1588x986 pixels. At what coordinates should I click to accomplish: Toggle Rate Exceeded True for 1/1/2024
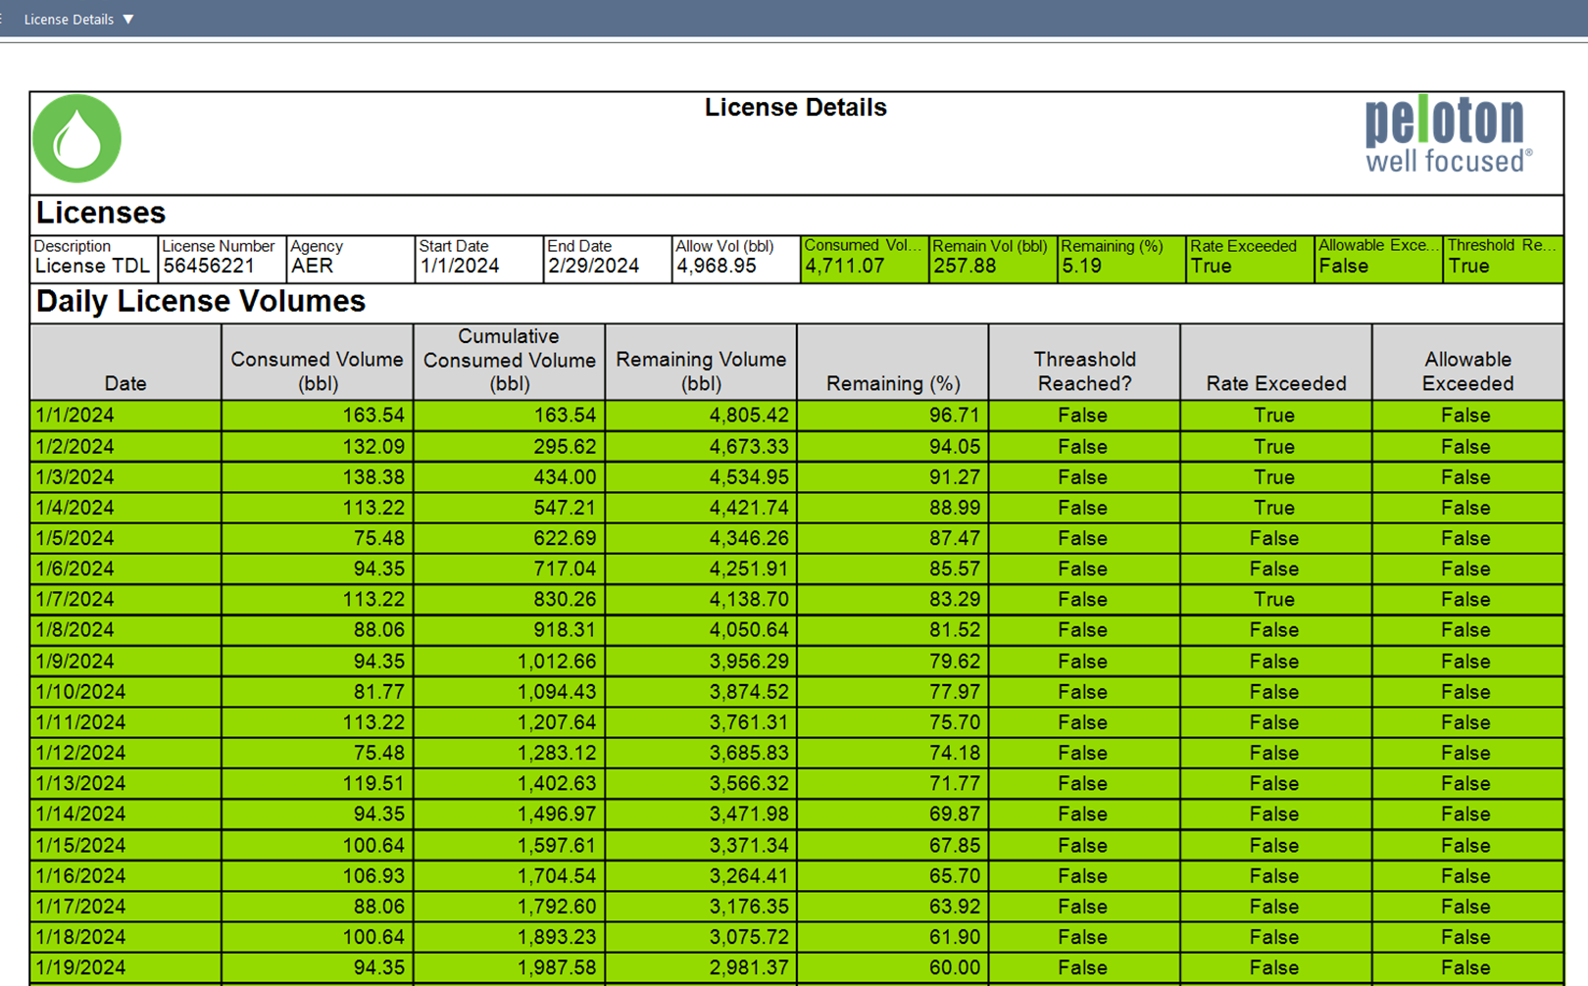[1273, 415]
